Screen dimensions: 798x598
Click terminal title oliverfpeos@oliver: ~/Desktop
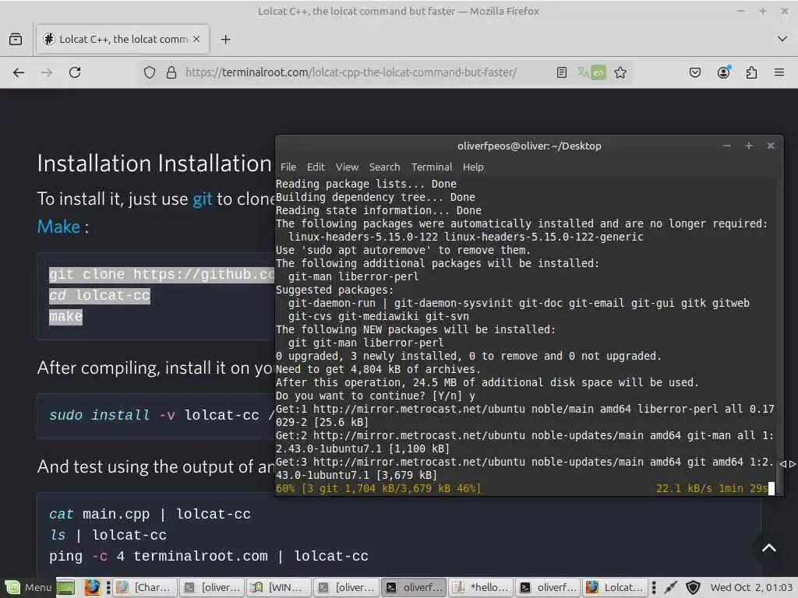coord(529,146)
